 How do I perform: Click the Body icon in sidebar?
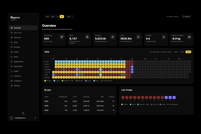11,42
